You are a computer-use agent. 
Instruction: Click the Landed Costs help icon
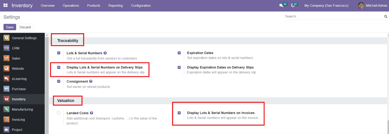pyautogui.click(x=92, y=113)
